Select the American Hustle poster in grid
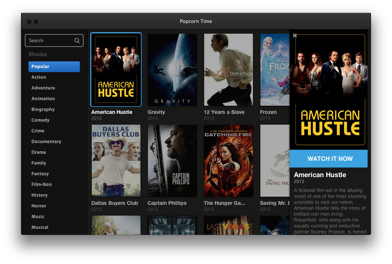The image size is (392, 264). (116, 70)
